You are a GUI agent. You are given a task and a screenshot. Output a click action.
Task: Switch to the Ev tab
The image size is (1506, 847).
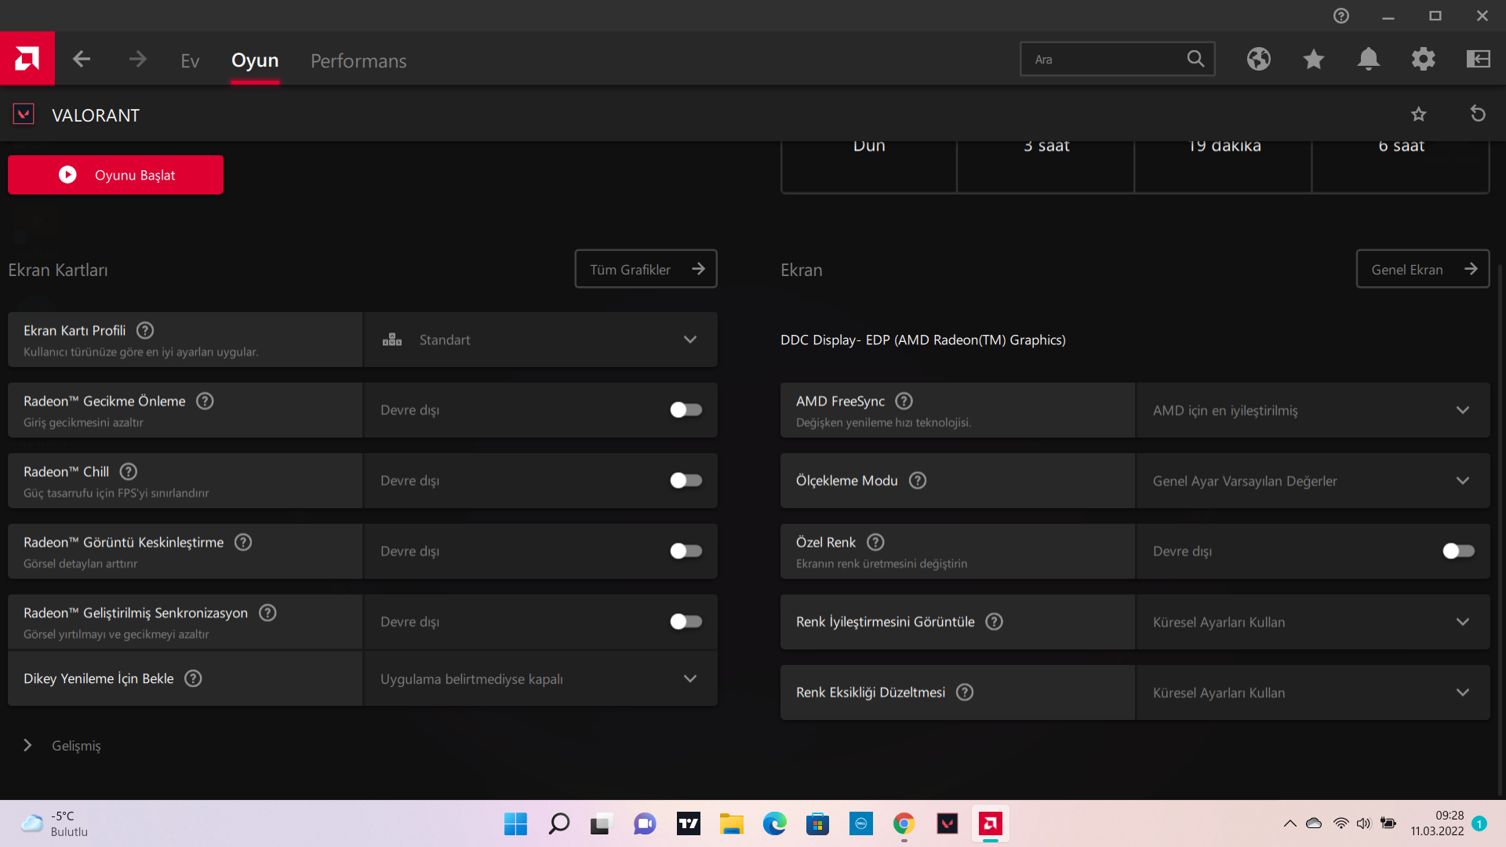190,60
